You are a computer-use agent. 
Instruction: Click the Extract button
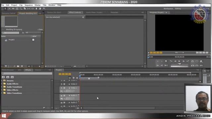tap(197, 65)
